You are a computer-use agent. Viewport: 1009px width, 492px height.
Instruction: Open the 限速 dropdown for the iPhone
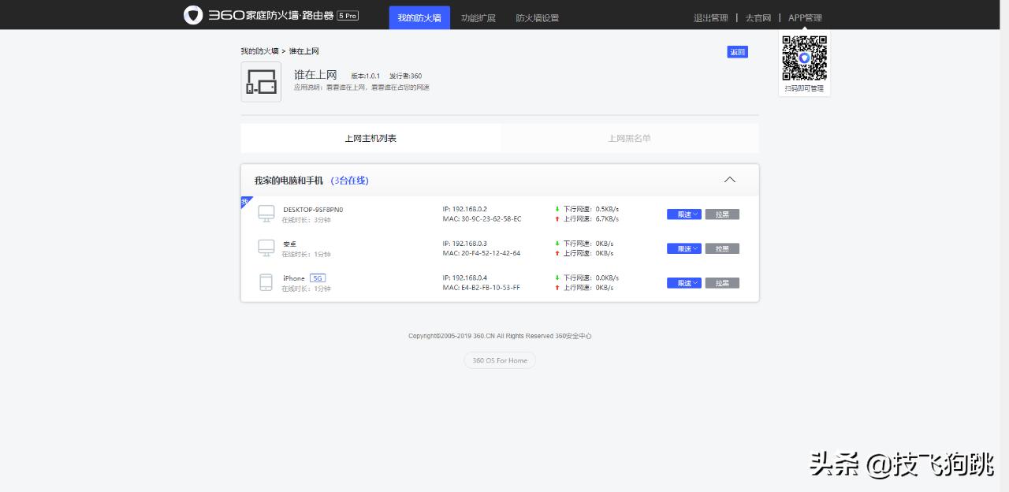[x=683, y=282]
